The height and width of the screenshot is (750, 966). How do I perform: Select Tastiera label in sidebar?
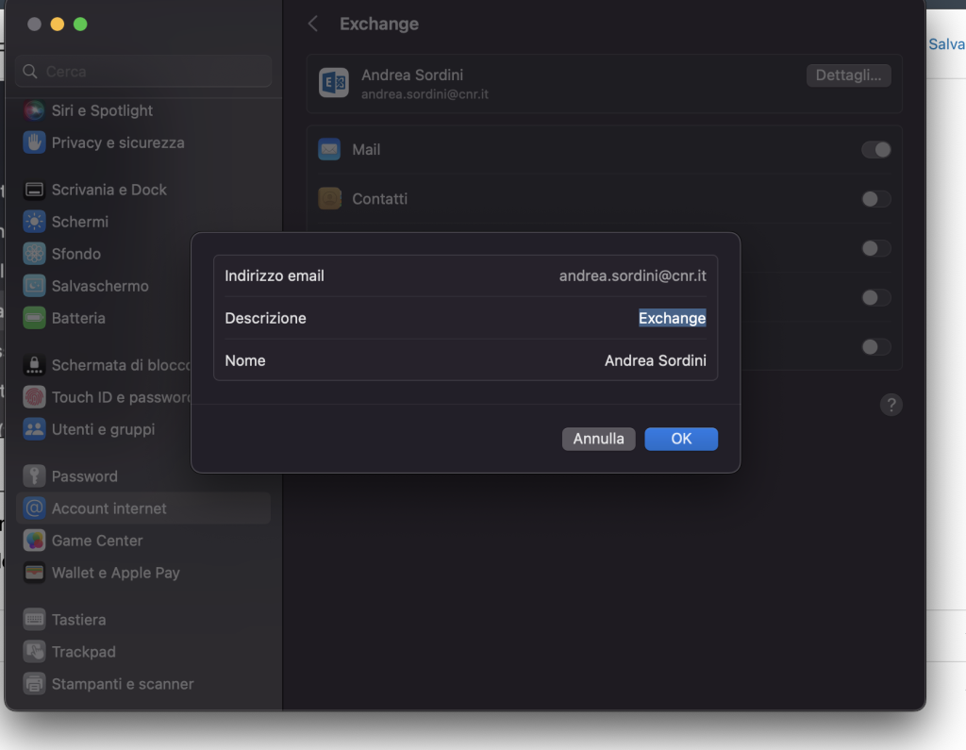(x=79, y=620)
